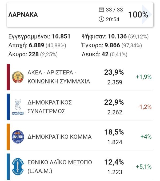The image size is (160, 181).
Task: Click the +5,1% change for ΕΛΑΜ
Action: 144,167
